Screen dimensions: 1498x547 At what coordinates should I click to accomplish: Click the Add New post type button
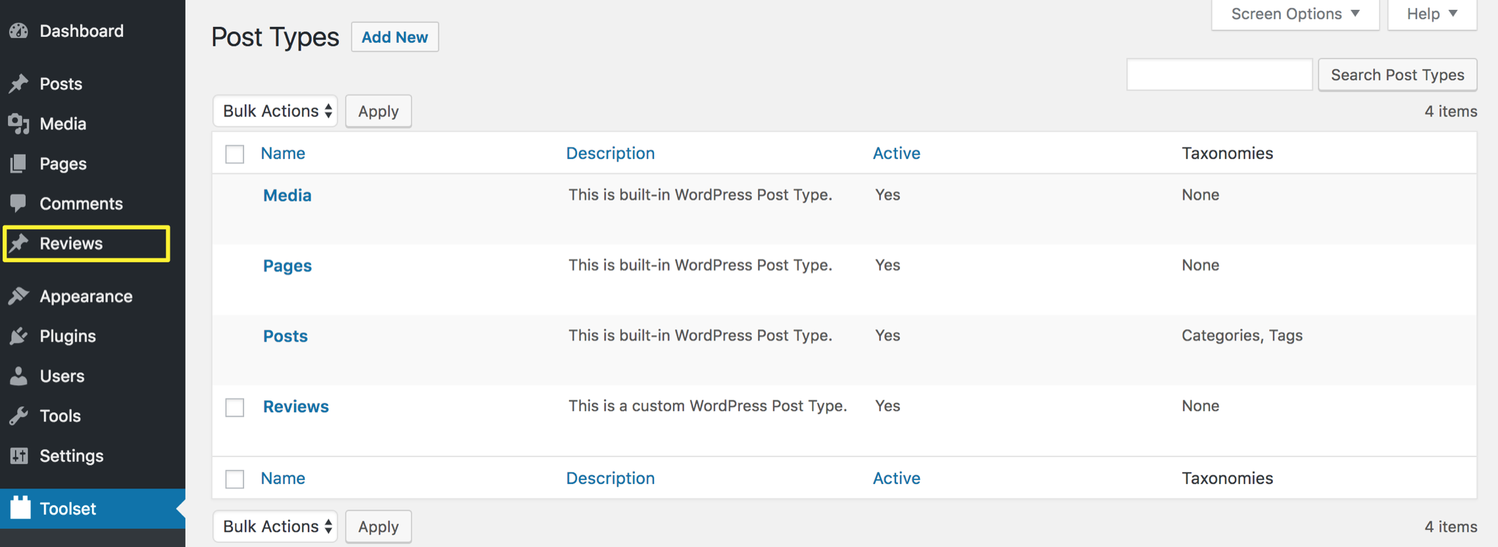[395, 37]
